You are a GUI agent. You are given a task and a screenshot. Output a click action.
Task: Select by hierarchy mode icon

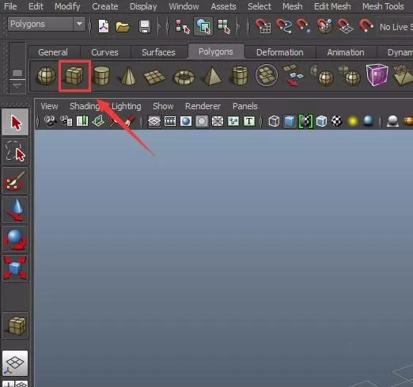(x=182, y=26)
